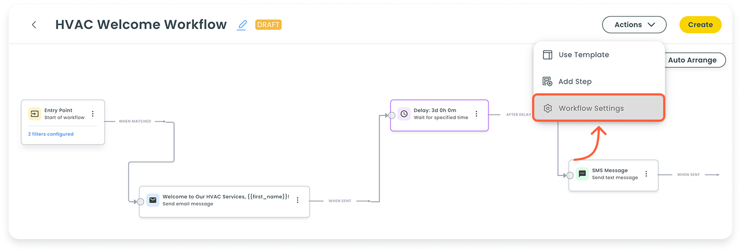Open Entry Point three-dot menu
741x252 pixels.
[93, 114]
